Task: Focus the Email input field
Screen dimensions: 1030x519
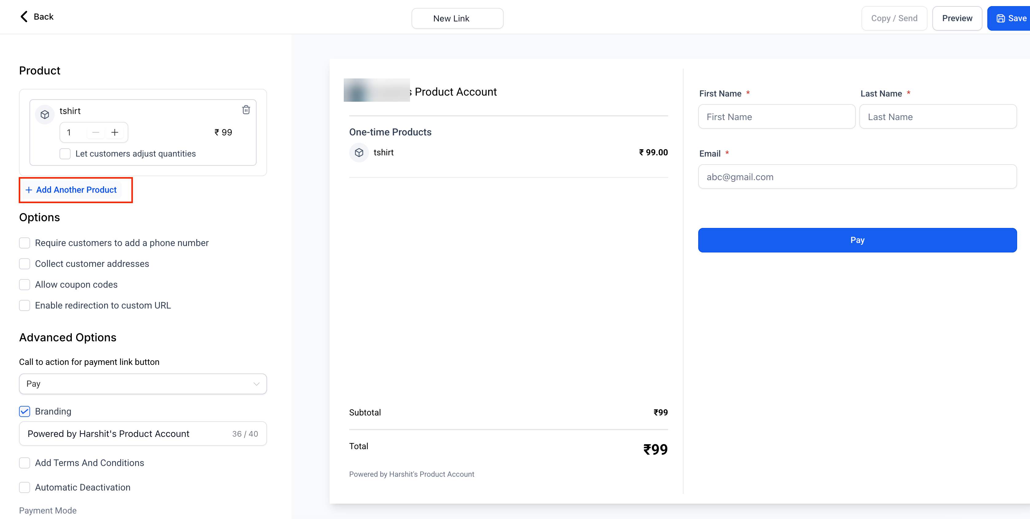Action: [857, 176]
